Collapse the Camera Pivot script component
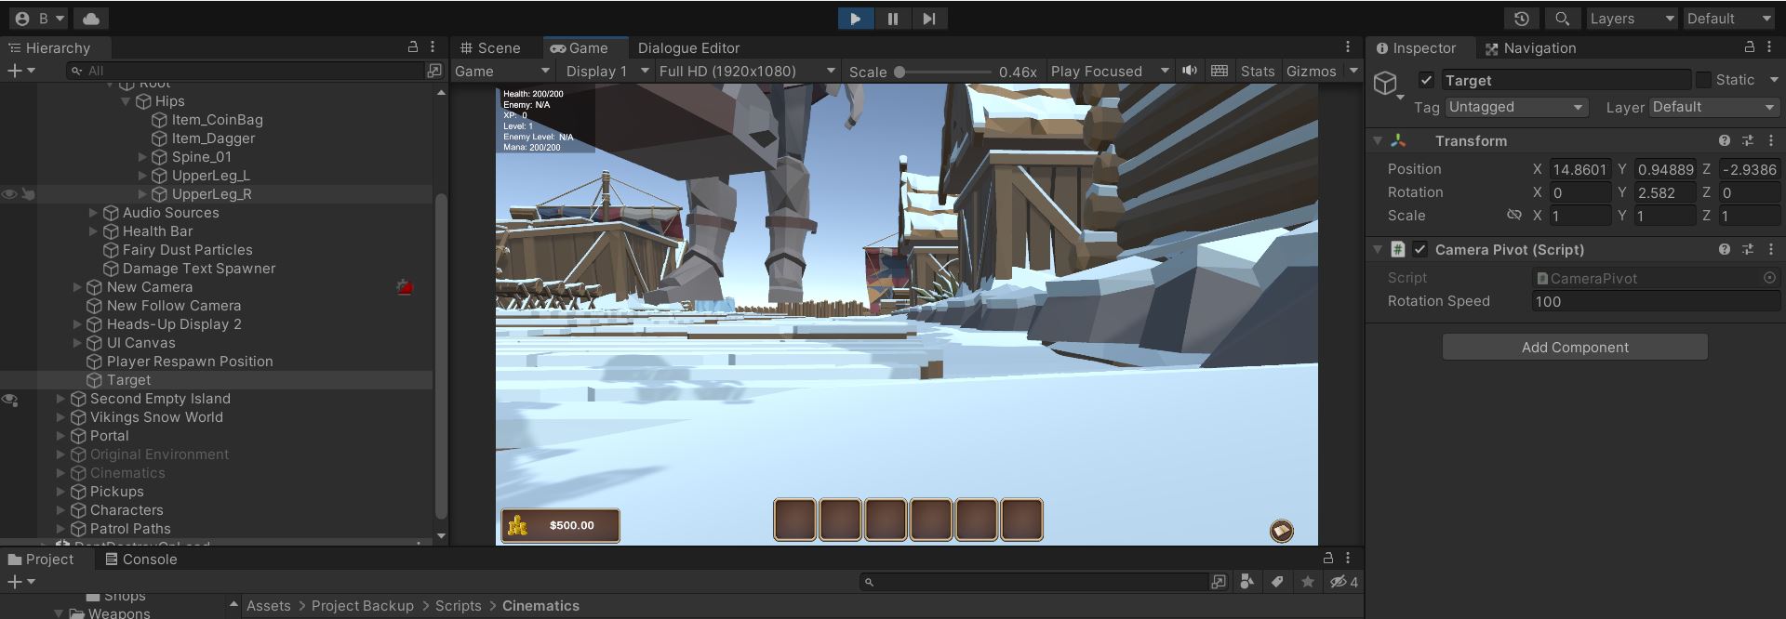Viewport: 1786px width, 619px height. coord(1378,249)
